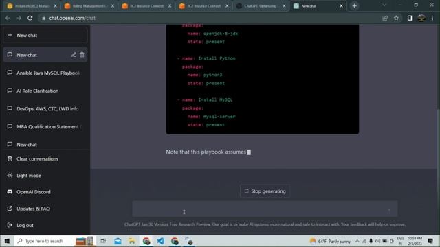This screenshot has width=440, height=247.
Task: Click the trash icon beside Clear conversations
Action: pyautogui.click(x=10, y=158)
